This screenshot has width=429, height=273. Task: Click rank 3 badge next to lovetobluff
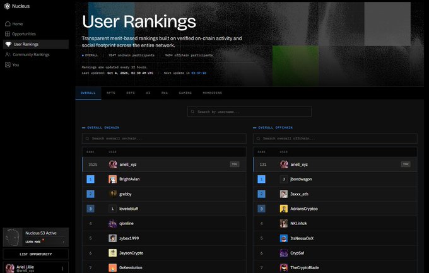pos(91,209)
